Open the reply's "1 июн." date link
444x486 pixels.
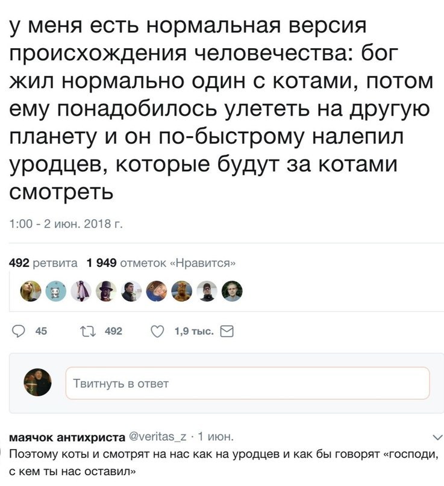[216, 437]
